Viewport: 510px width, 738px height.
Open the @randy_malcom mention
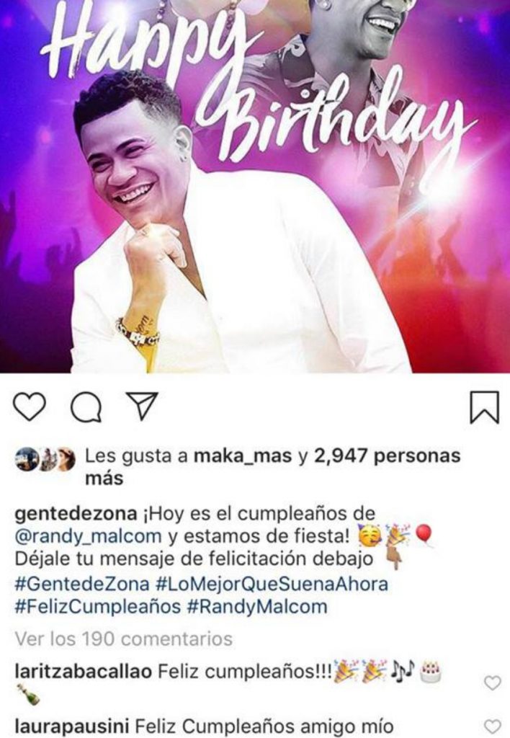[89, 536]
